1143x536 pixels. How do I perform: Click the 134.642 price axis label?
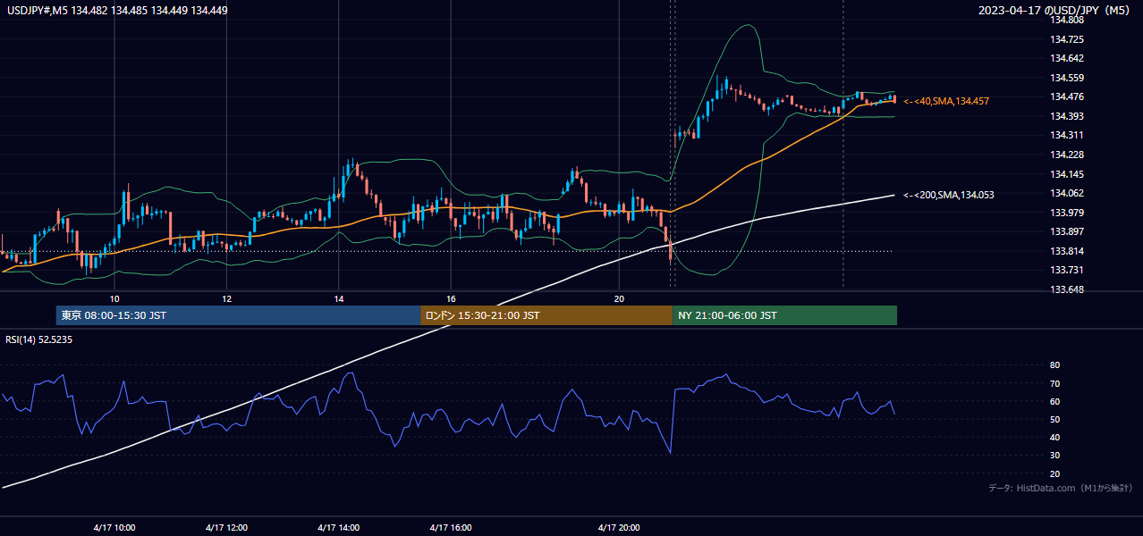pos(1067,58)
